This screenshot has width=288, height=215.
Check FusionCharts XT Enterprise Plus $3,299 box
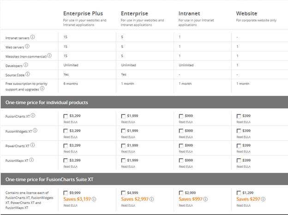(x=66, y=116)
